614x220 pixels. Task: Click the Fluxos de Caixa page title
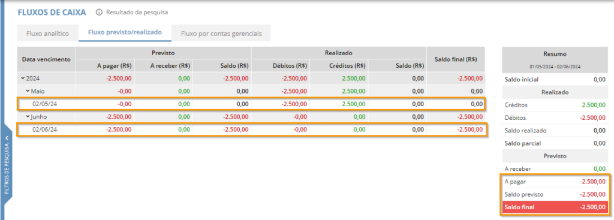coord(52,13)
